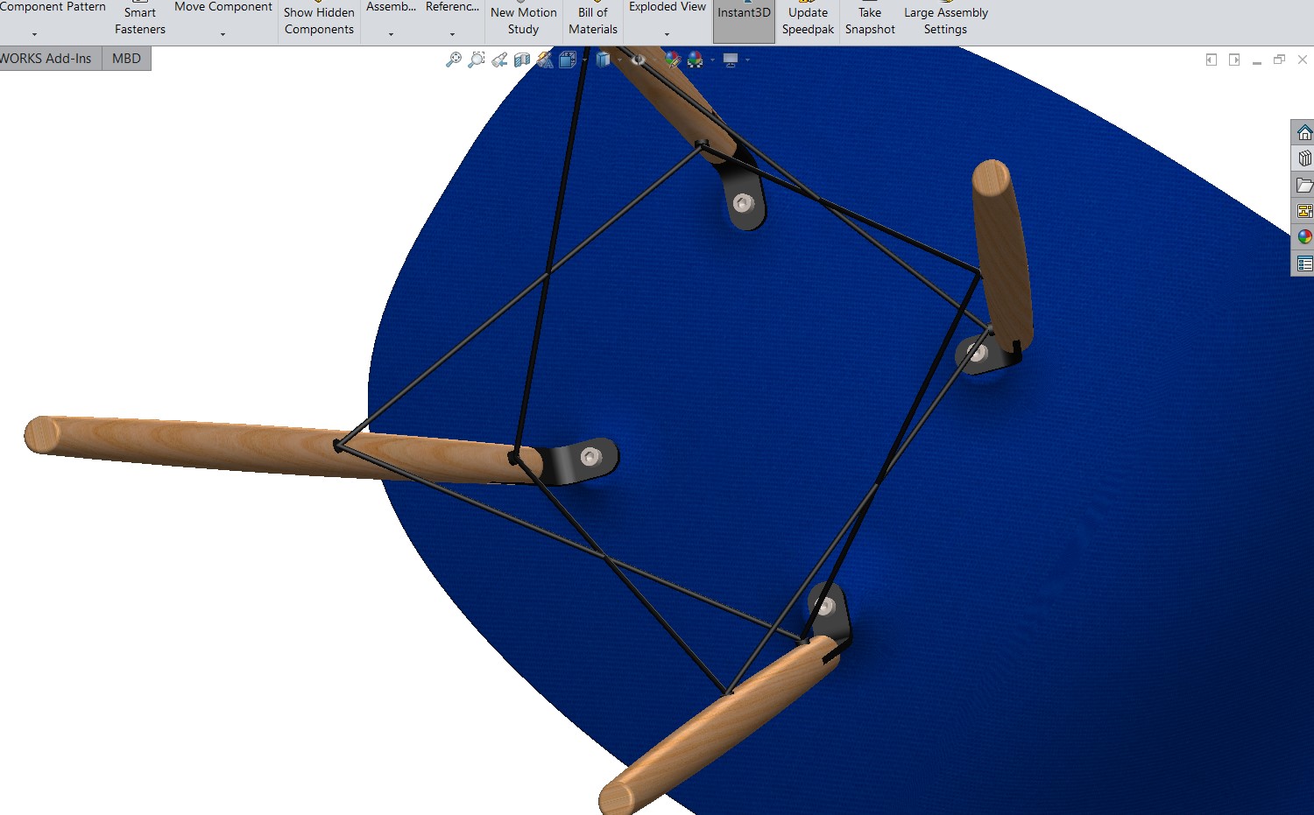1314x815 pixels.
Task: Switch to SOLIDWORKS Add-Ins tab
Action: coord(48,59)
